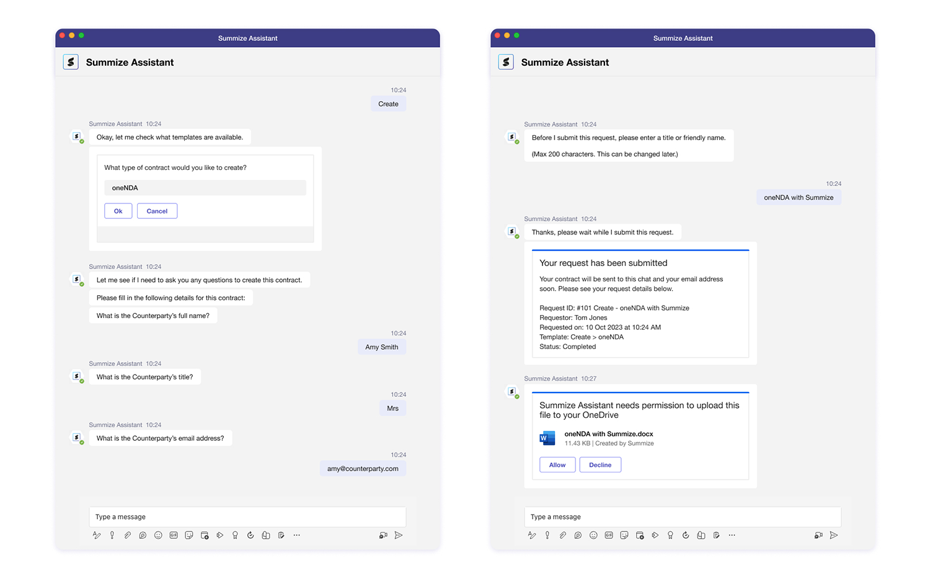Send the message in the right window
The height and width of the screenshot is (581, 930).
[834, 535]
